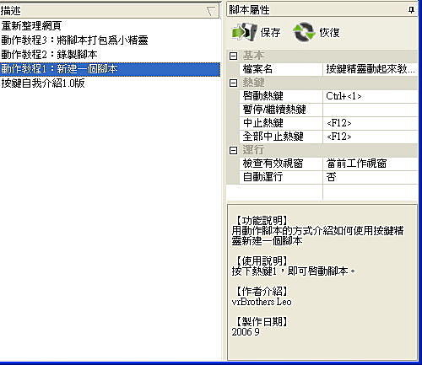Edit the 全部中止熱鍵 value <F12>

pos(371,137)
